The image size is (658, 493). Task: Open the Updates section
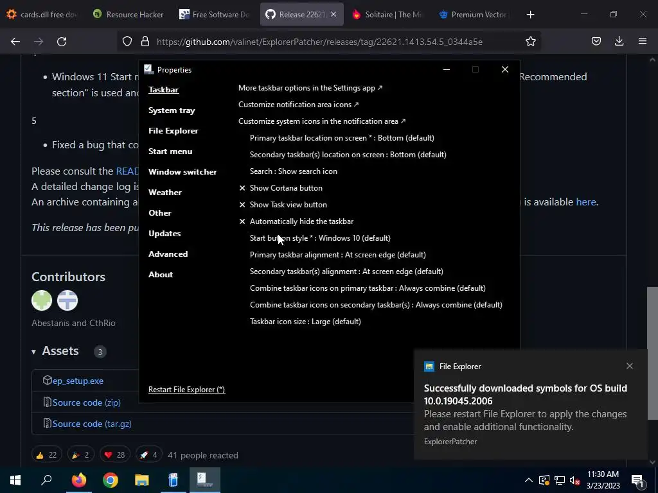pos(164,234)
